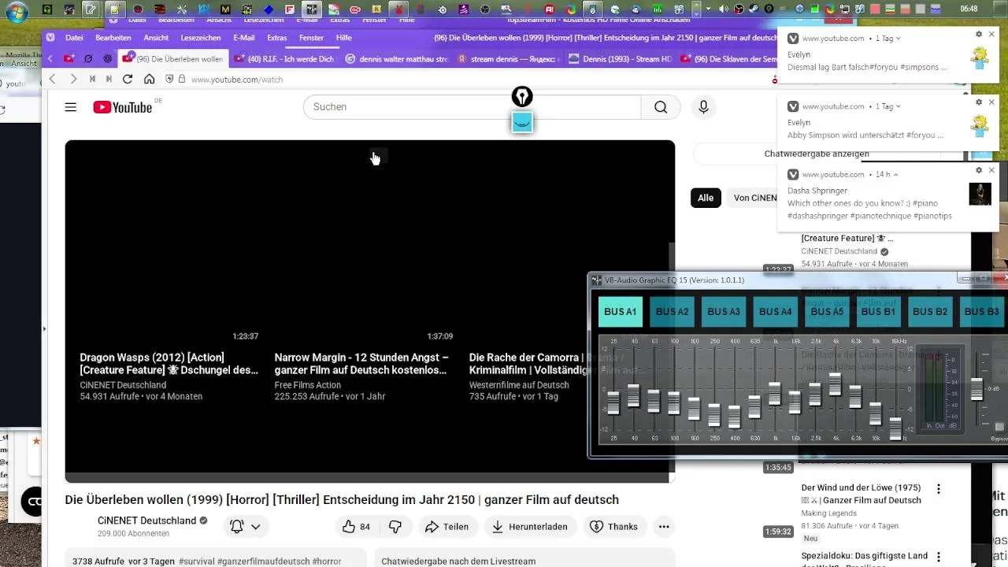
Task: Open the Bearbeiten menu
Action: click(x=113, y=38)
